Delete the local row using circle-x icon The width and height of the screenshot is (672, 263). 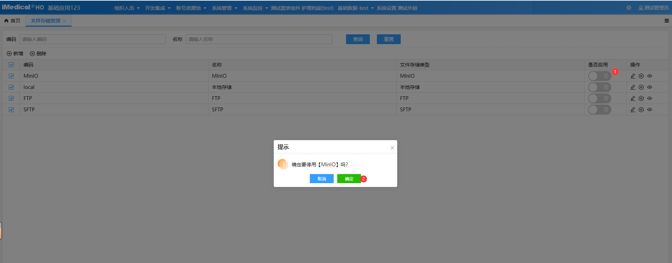pos(641,87)
